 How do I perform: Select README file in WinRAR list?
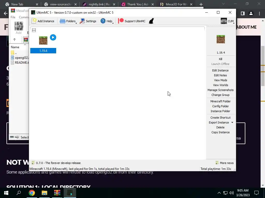[x=20, y=62]
